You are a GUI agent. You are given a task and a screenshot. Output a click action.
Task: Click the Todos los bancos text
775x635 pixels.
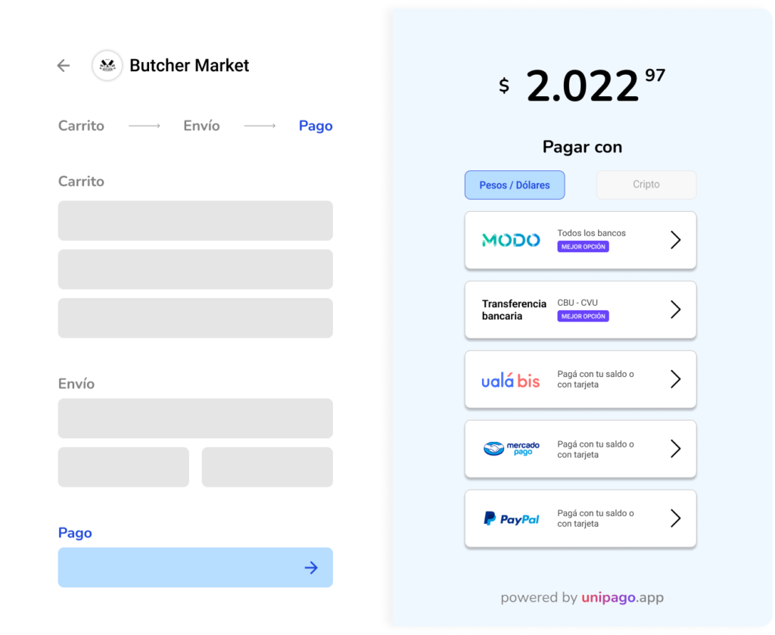coord(591,233)
